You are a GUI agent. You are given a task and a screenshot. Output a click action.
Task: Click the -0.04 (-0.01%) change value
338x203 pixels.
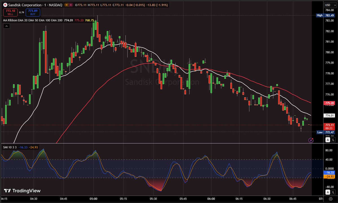(135, 5)
